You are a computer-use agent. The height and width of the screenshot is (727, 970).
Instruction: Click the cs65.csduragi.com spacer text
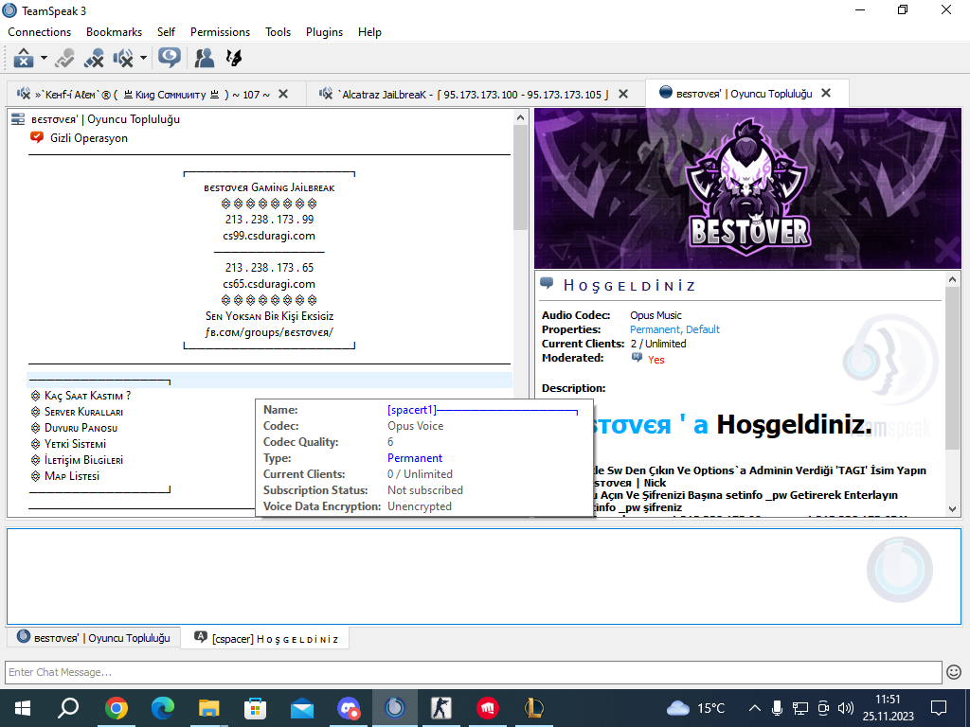pos(269,284)
